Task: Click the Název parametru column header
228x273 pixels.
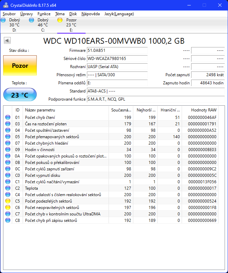Action: pos(66,110)
